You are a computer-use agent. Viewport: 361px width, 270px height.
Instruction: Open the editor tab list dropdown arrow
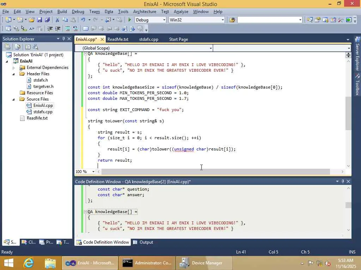pyautogui.click(x=348, y=39)
